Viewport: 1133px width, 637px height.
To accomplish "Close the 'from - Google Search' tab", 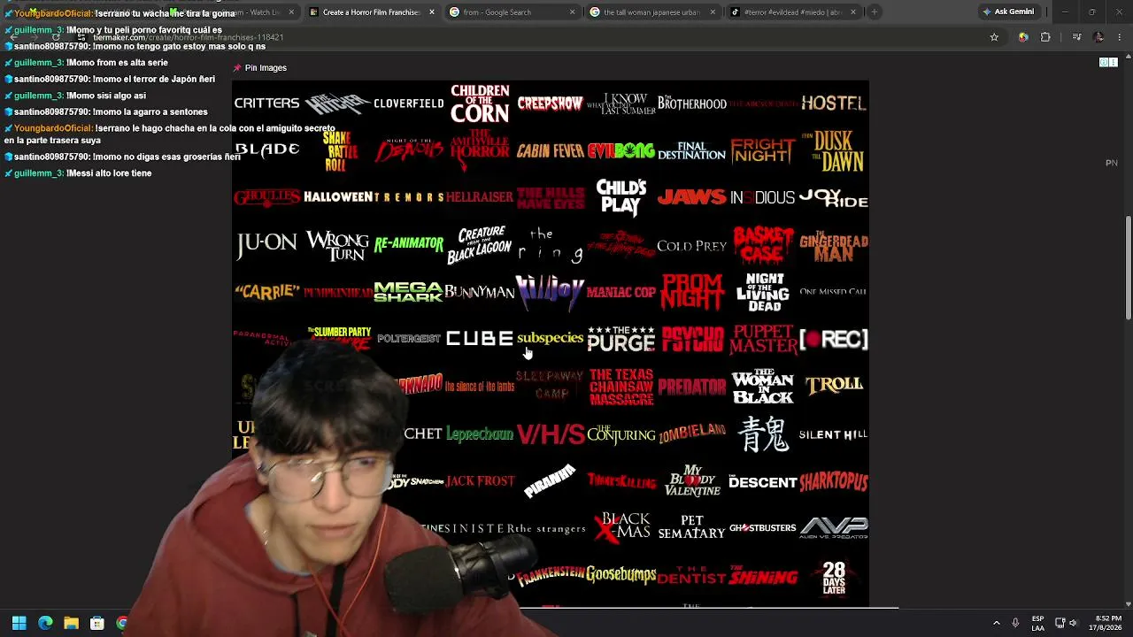I will coord(572,12).
